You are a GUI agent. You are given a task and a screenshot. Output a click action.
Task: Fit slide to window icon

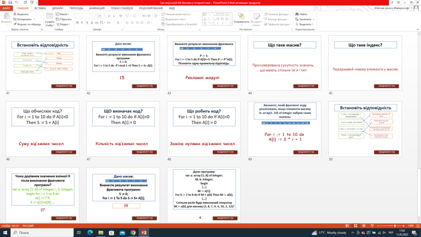418,226
